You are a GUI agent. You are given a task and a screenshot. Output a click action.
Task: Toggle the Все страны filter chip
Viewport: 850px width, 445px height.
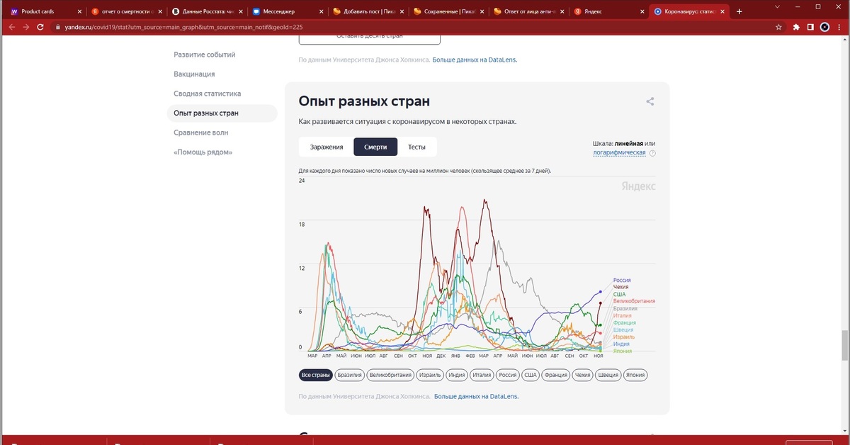click(315, 375)
